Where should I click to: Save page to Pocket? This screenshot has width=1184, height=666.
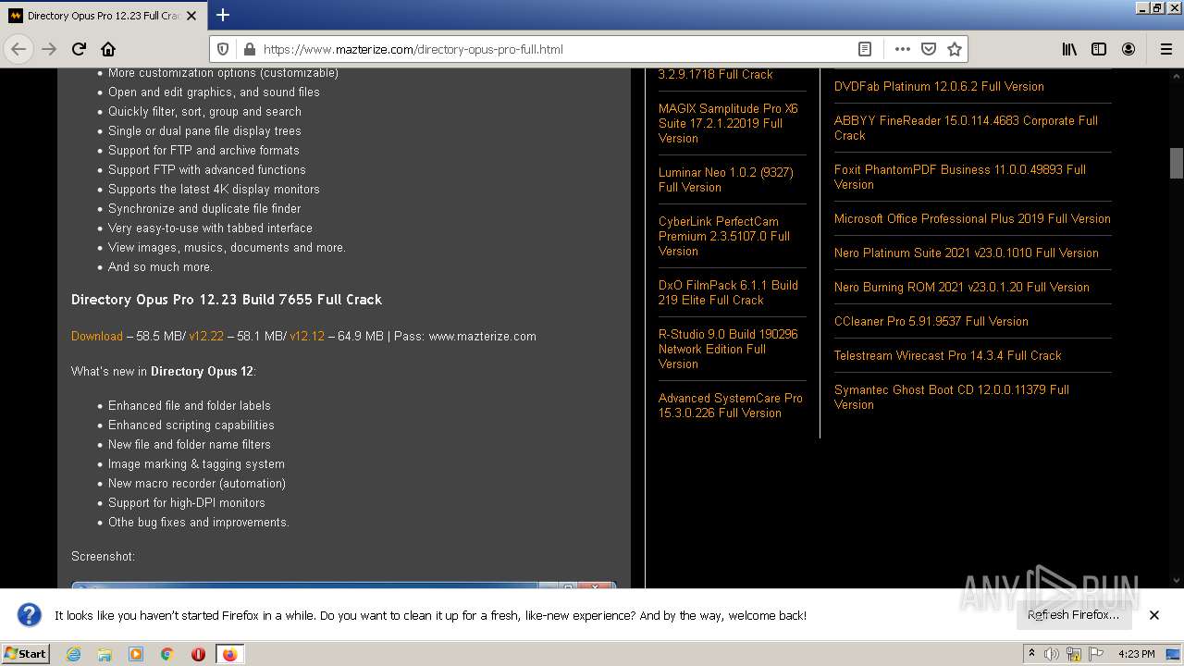click(x=929, y=49)
